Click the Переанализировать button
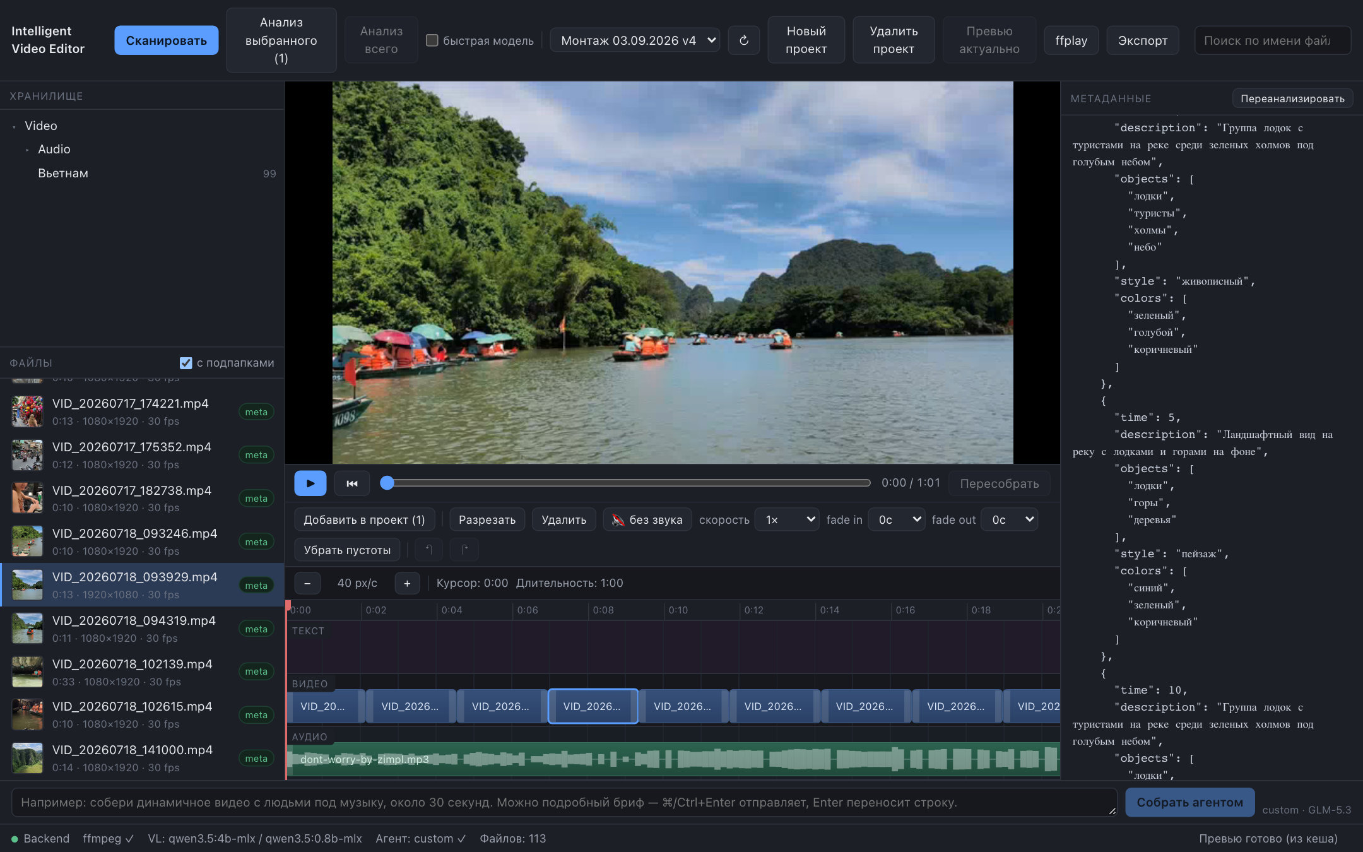This screenshot has height=852, width=1363. tap(1292, 98)
